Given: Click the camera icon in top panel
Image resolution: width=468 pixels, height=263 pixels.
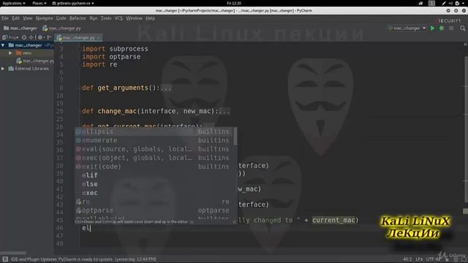Looking at the screenshot, I should pyautogui.click(x=421, y=3).
